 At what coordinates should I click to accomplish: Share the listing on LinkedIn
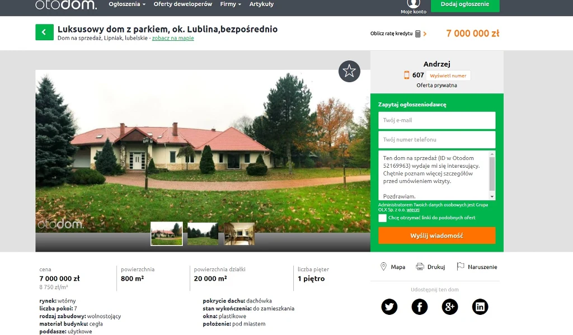(480, 306)
